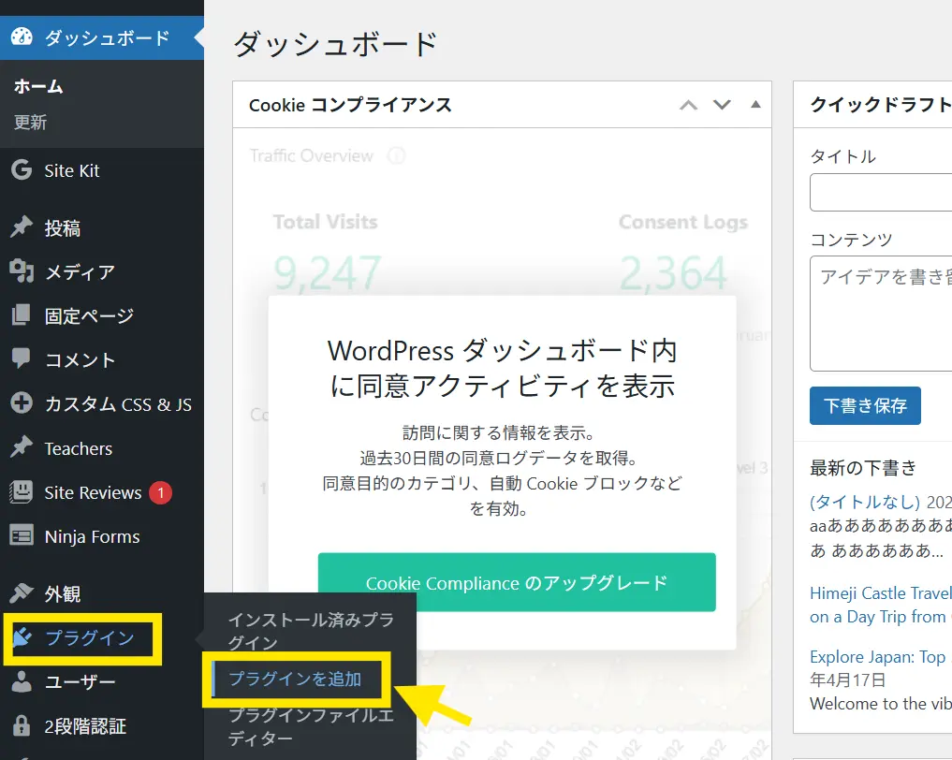This screenshot has height=760, width=952.
Task: Click the Site Reviews smiley icon
Action: pyautogui.click(x=21, y=492)
